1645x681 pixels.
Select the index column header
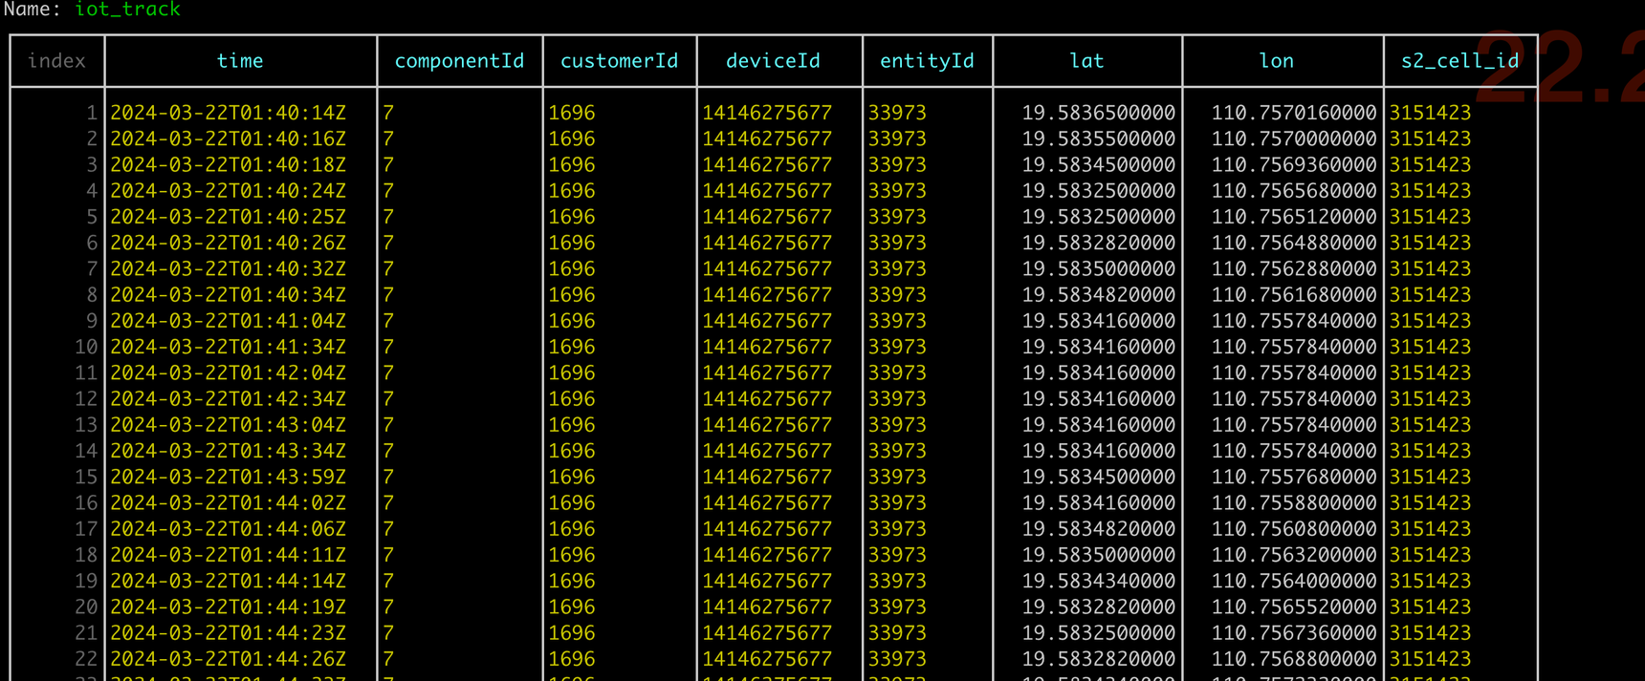coord(56,61)
